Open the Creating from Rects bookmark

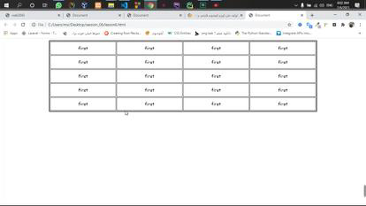[x=123, y=33]
